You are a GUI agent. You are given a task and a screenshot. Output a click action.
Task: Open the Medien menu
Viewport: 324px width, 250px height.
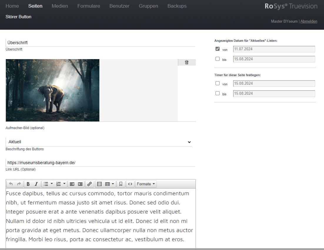coord(60,6)
